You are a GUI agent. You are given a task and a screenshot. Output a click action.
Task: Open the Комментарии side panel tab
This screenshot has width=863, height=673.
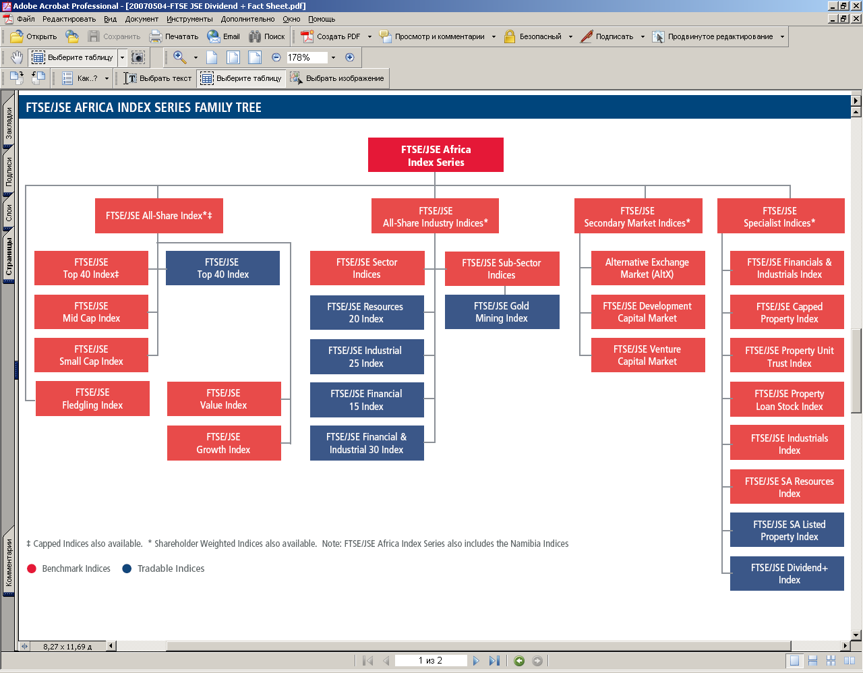pos(9,562)
